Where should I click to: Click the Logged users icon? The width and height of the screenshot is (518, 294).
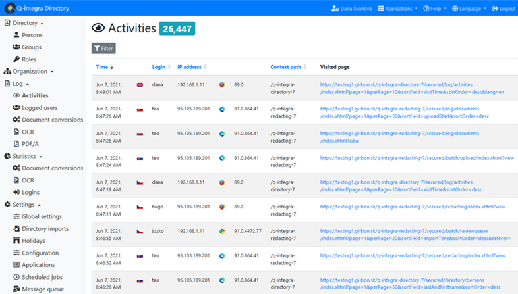(16, 107)
